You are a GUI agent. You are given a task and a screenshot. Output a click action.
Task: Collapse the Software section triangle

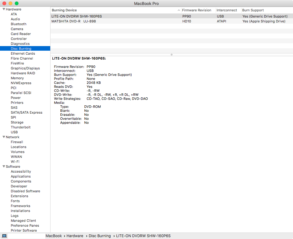4,167
